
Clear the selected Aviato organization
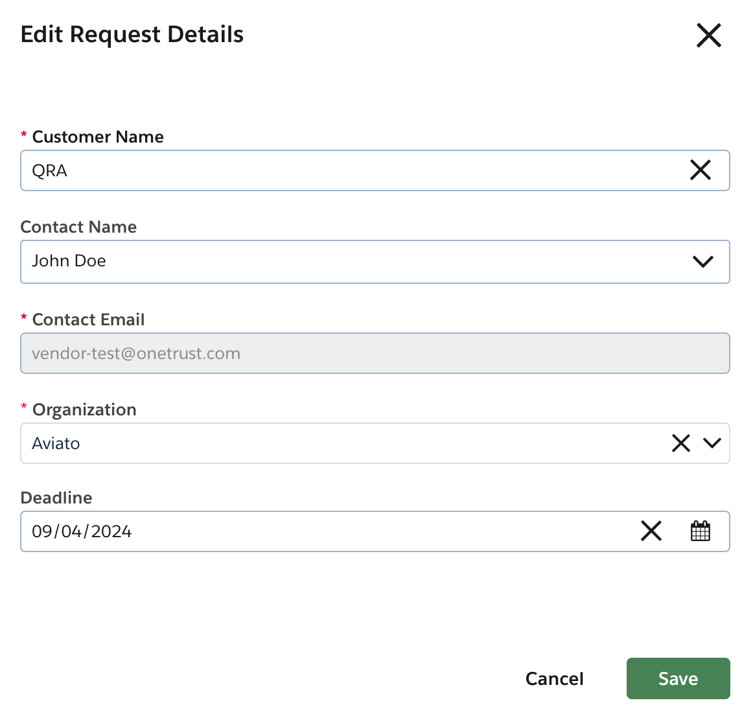pyautogui.click(x=680, y=443)
